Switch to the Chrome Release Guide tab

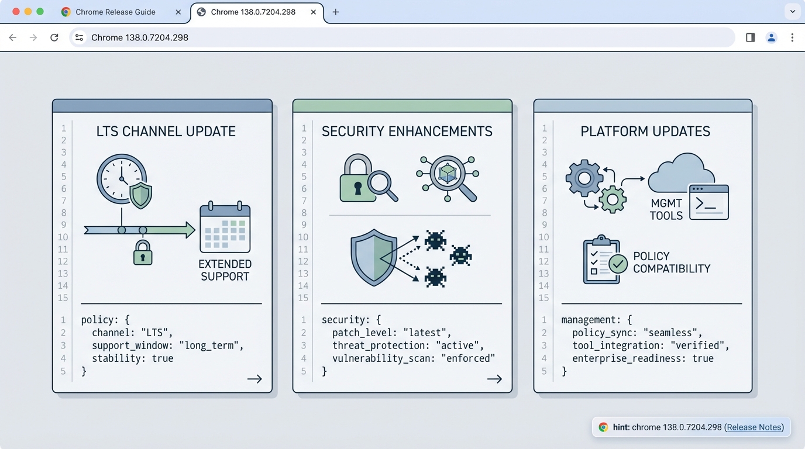114,12
